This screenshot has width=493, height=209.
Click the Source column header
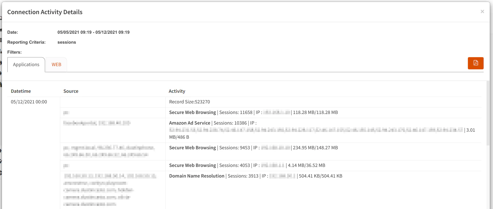click(71, 91)
